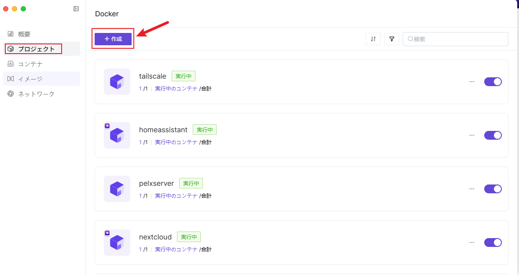Open the tailscale more options menu
This screenshot has height=275, width=519.
(x=472, y=82)
